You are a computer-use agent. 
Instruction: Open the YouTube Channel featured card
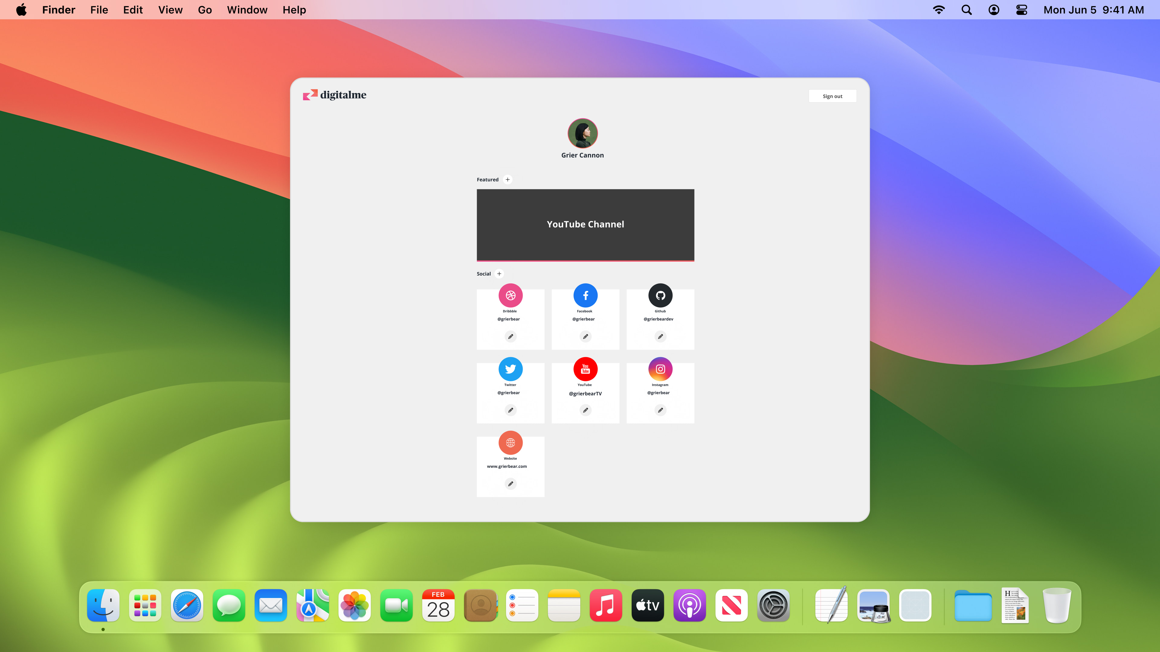click(585, 225)
